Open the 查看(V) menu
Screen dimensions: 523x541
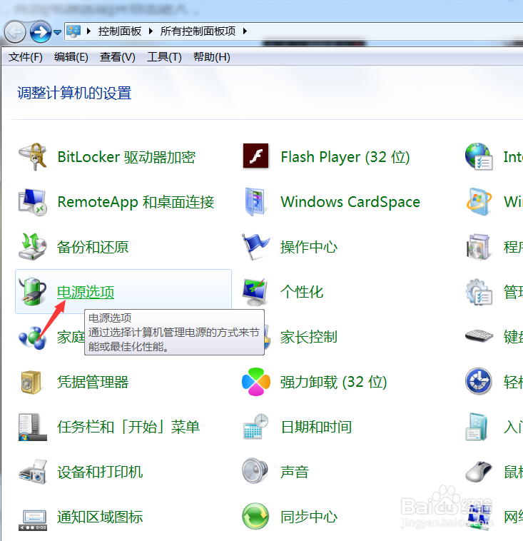117,57
